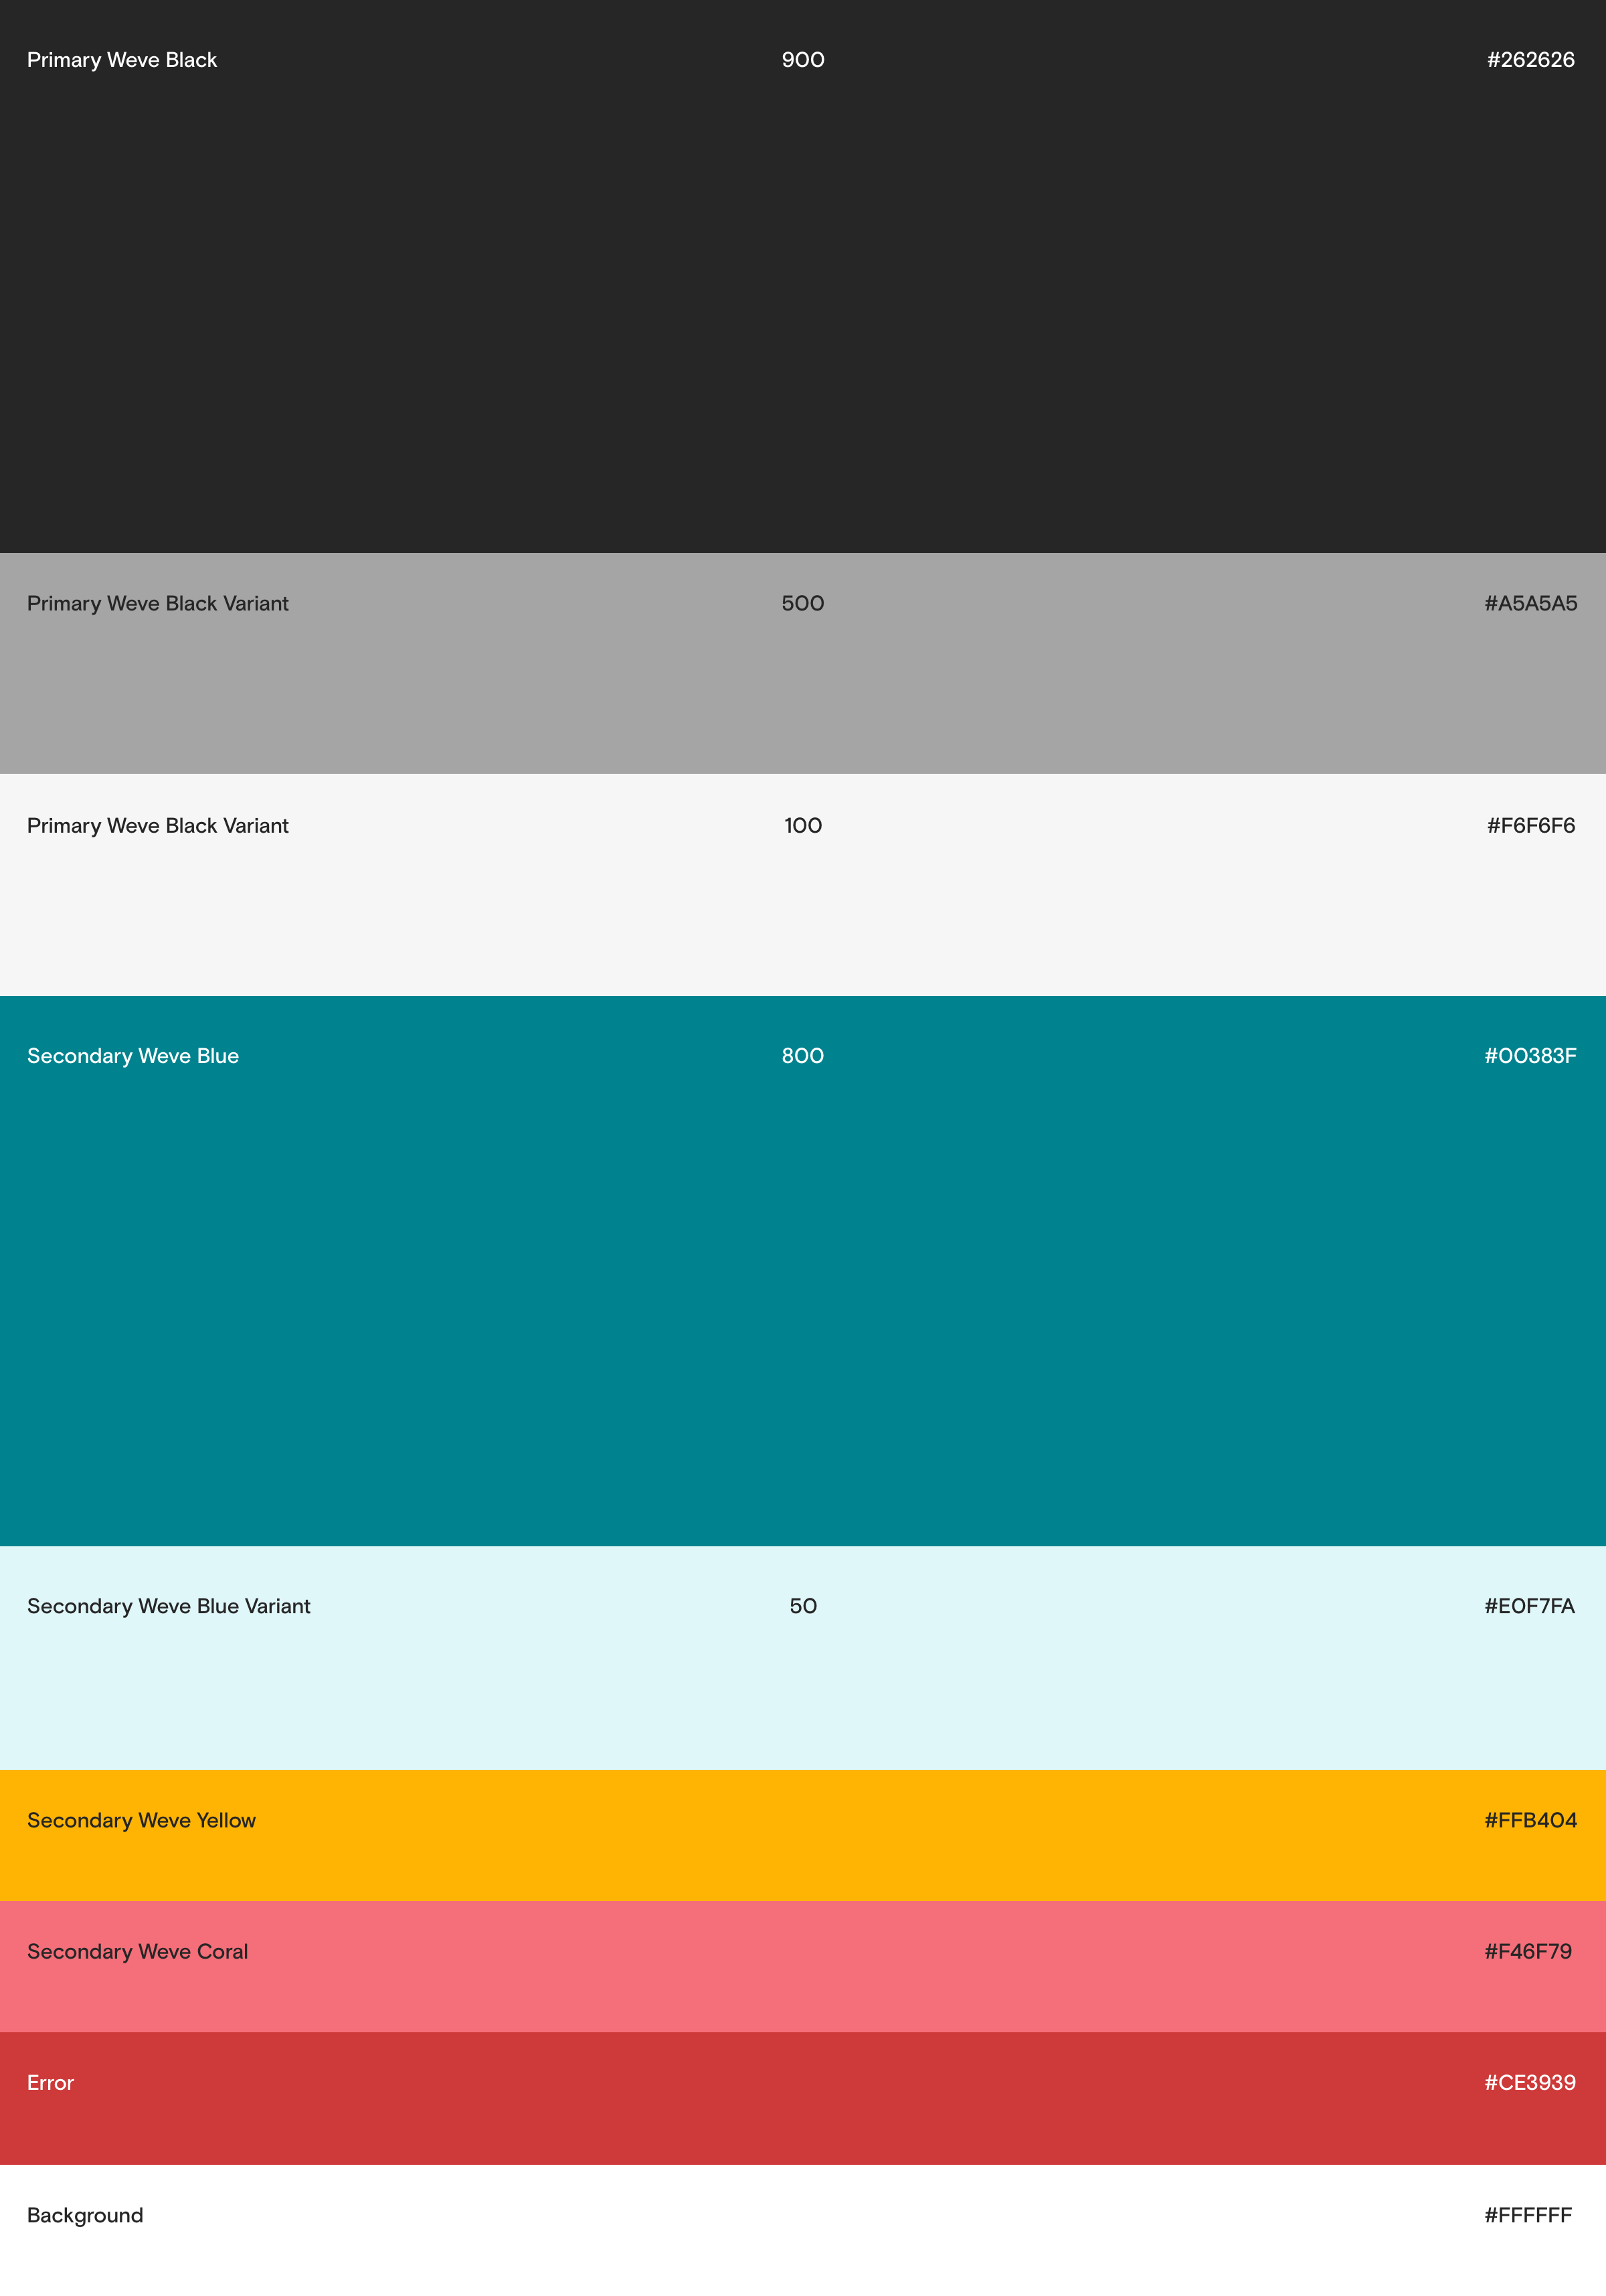
Task: Select the hex code #A5A5A5
Action: coord(1530,604)
